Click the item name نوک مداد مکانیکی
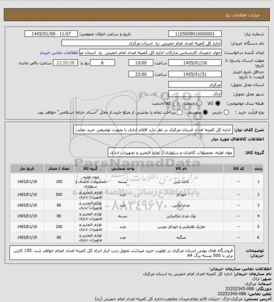274x302 pixels. 181,216
